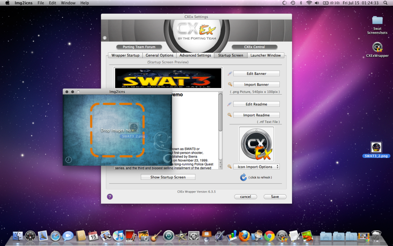Screen dimensions: 393x246
Task: Click the pencil icon beside Edit Readme
Action: [230, 104]
